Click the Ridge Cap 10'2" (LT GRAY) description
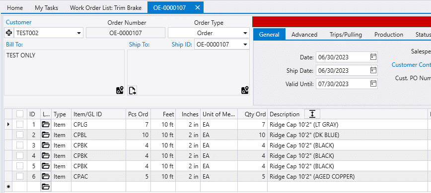Screen dimensions: 431x193 click(304, 125)
